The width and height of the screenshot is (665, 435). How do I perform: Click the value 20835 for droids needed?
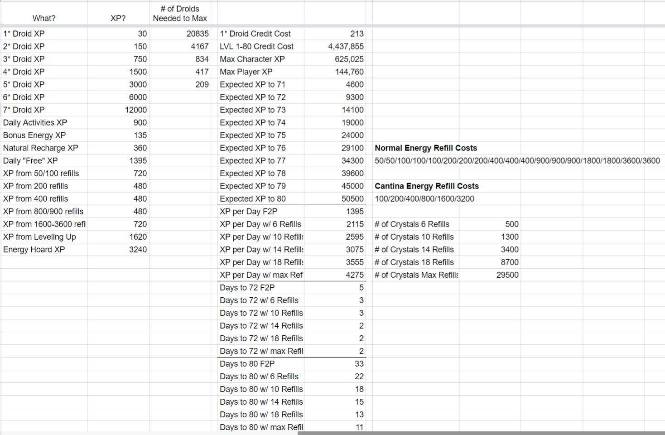click(x=180, y=34)
